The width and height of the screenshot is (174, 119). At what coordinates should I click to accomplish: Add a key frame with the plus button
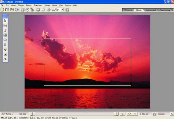coord(129,114)
